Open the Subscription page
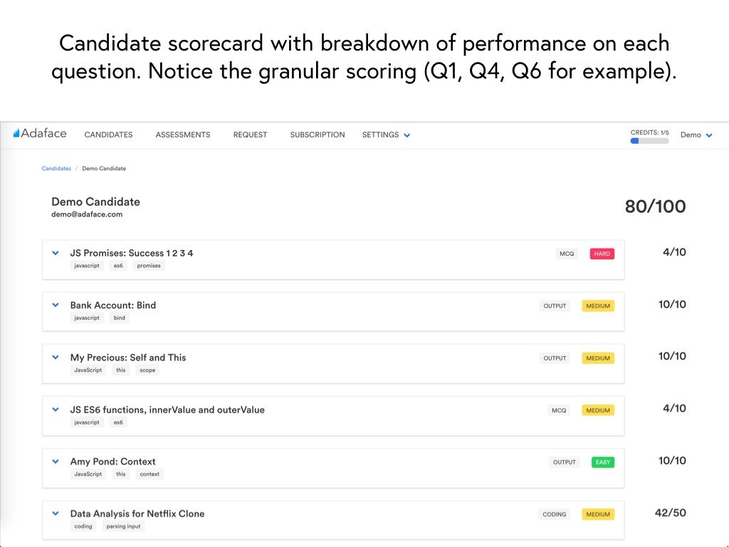 318,135
